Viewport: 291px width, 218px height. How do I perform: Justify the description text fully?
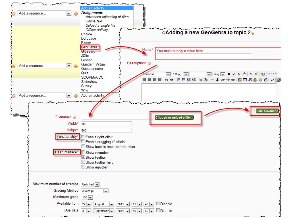[x=160, y=80]
